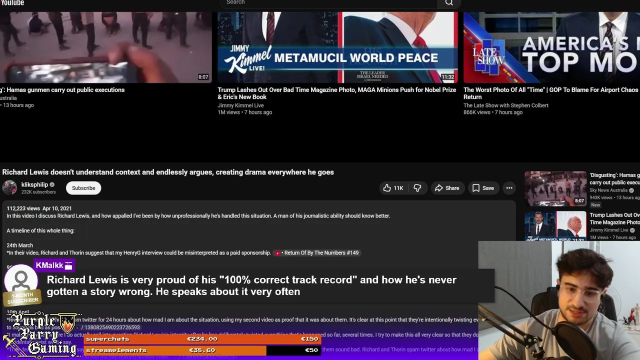Subscribe to the klikspilip channel
This screenshot has height=360, width=640.
[x=83, y=188]
